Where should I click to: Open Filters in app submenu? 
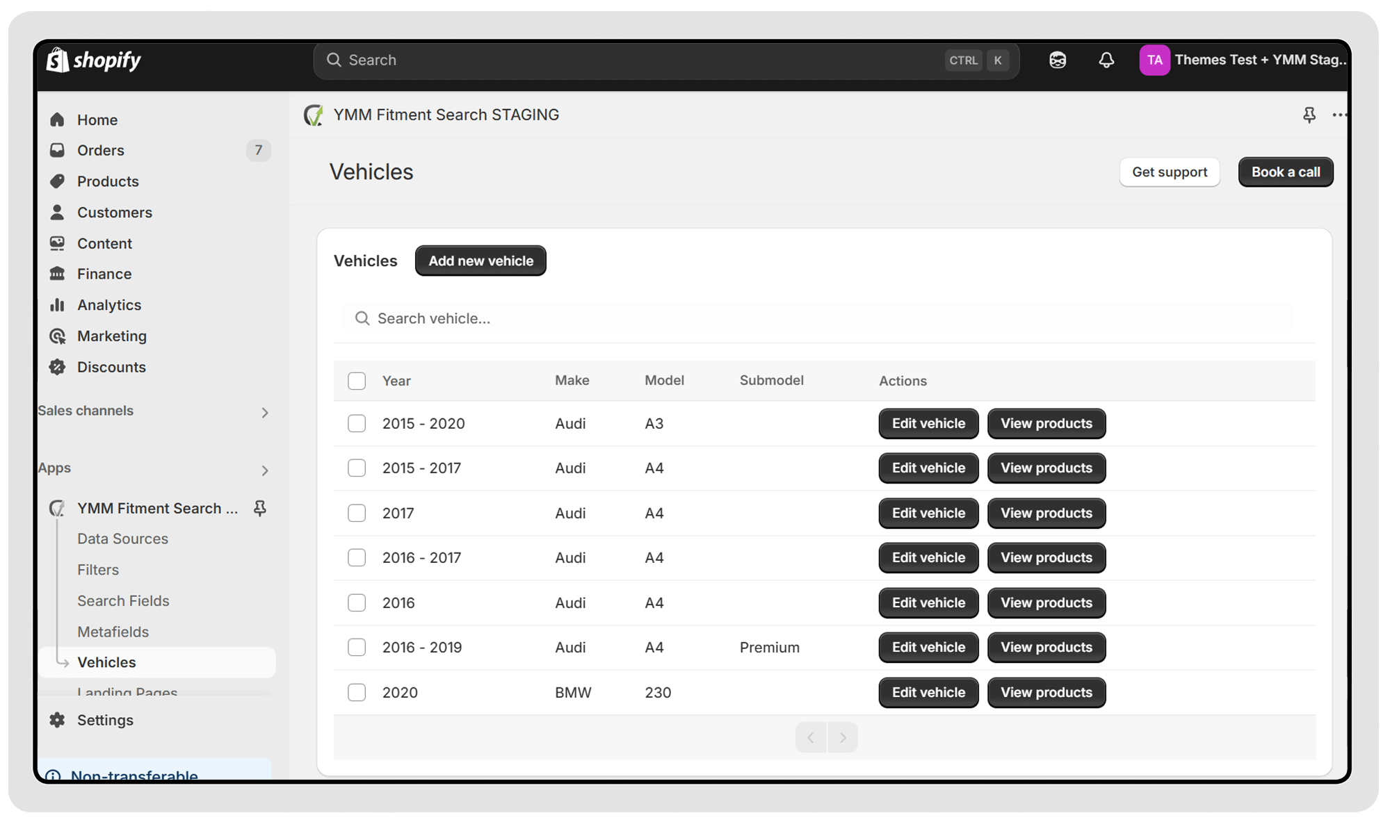pyautogui.click(x=98, y=570)
